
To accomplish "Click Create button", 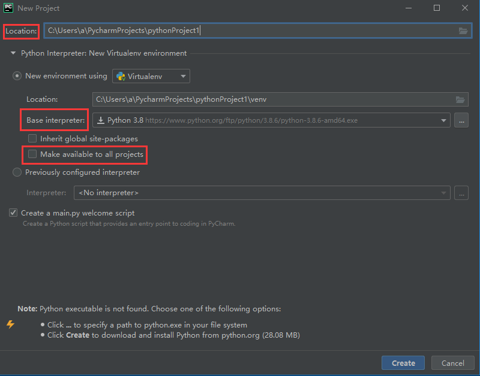I will tap(403, 363).
